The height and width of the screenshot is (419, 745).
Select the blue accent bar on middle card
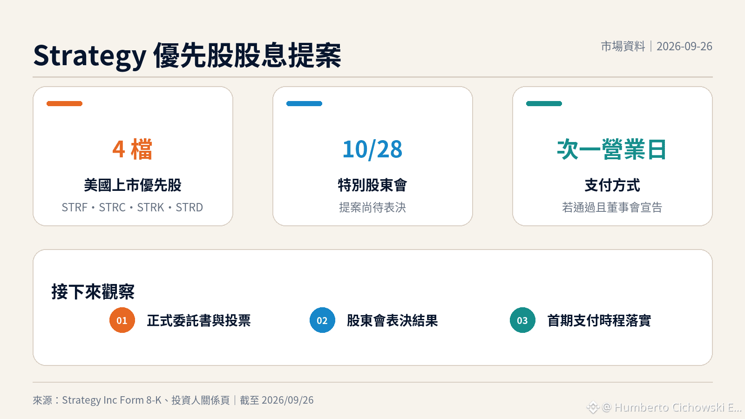pos(304,103)
